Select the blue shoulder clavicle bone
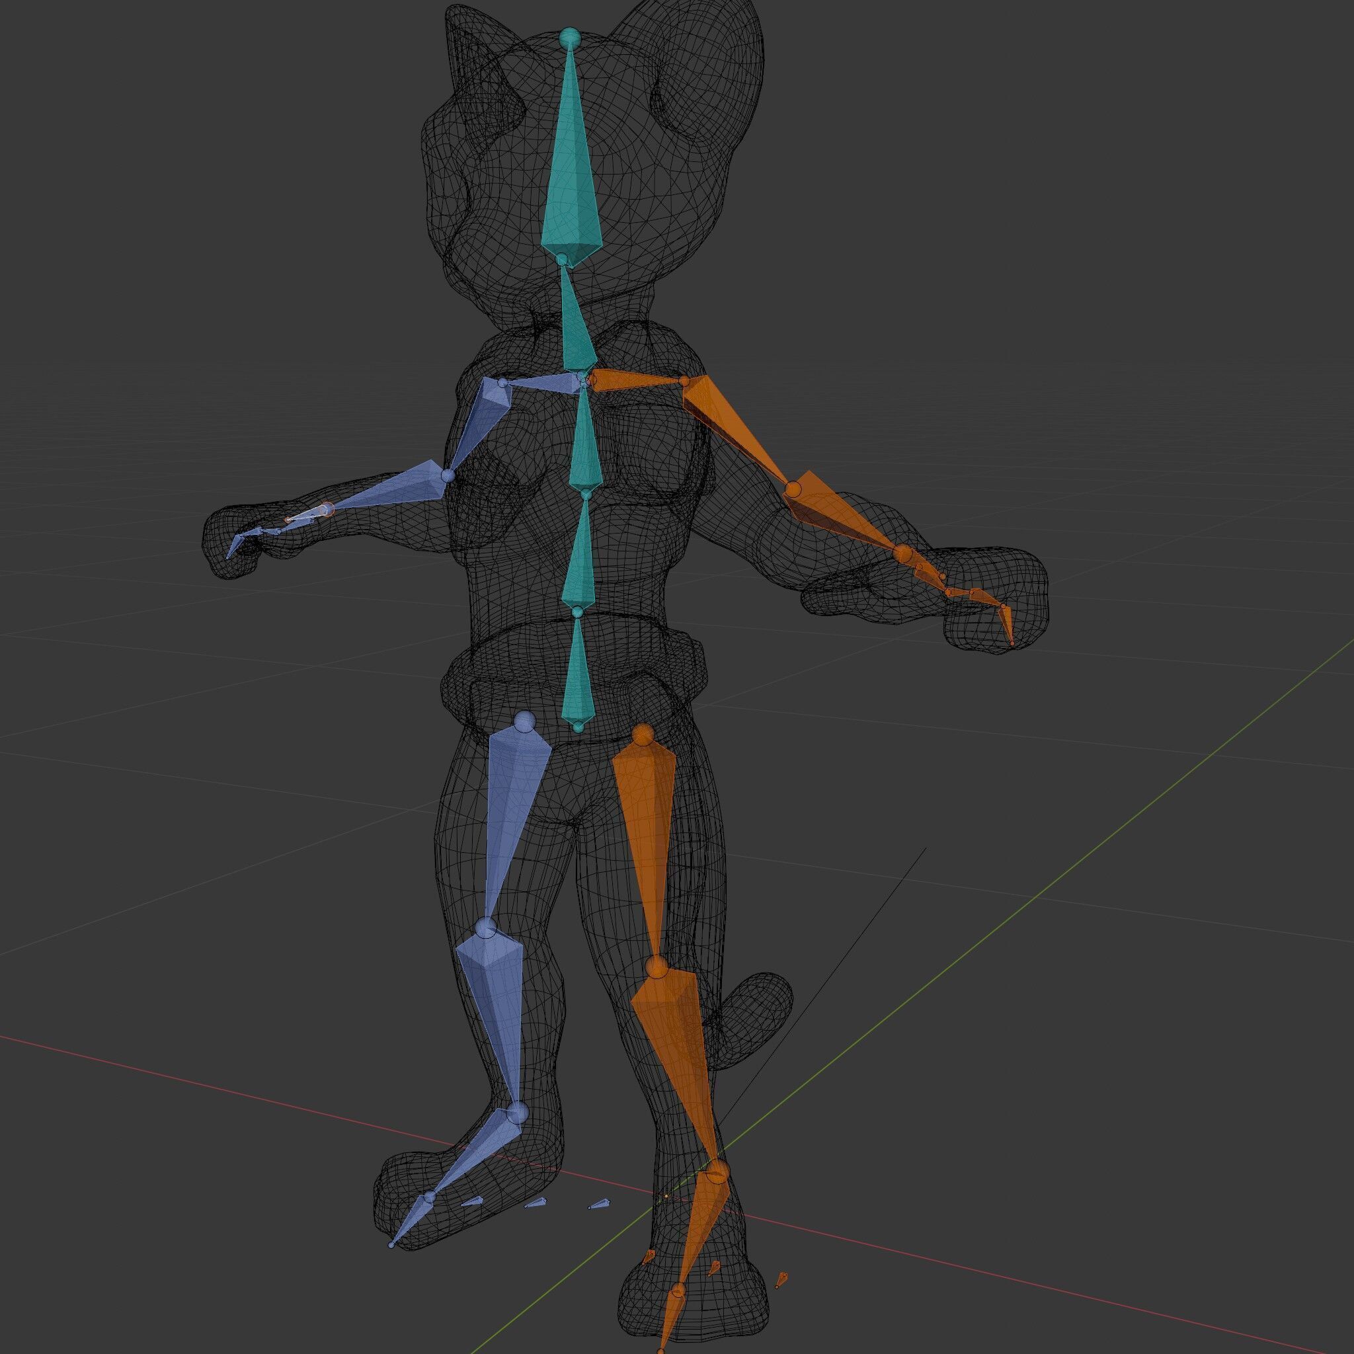 click(543, 383)
